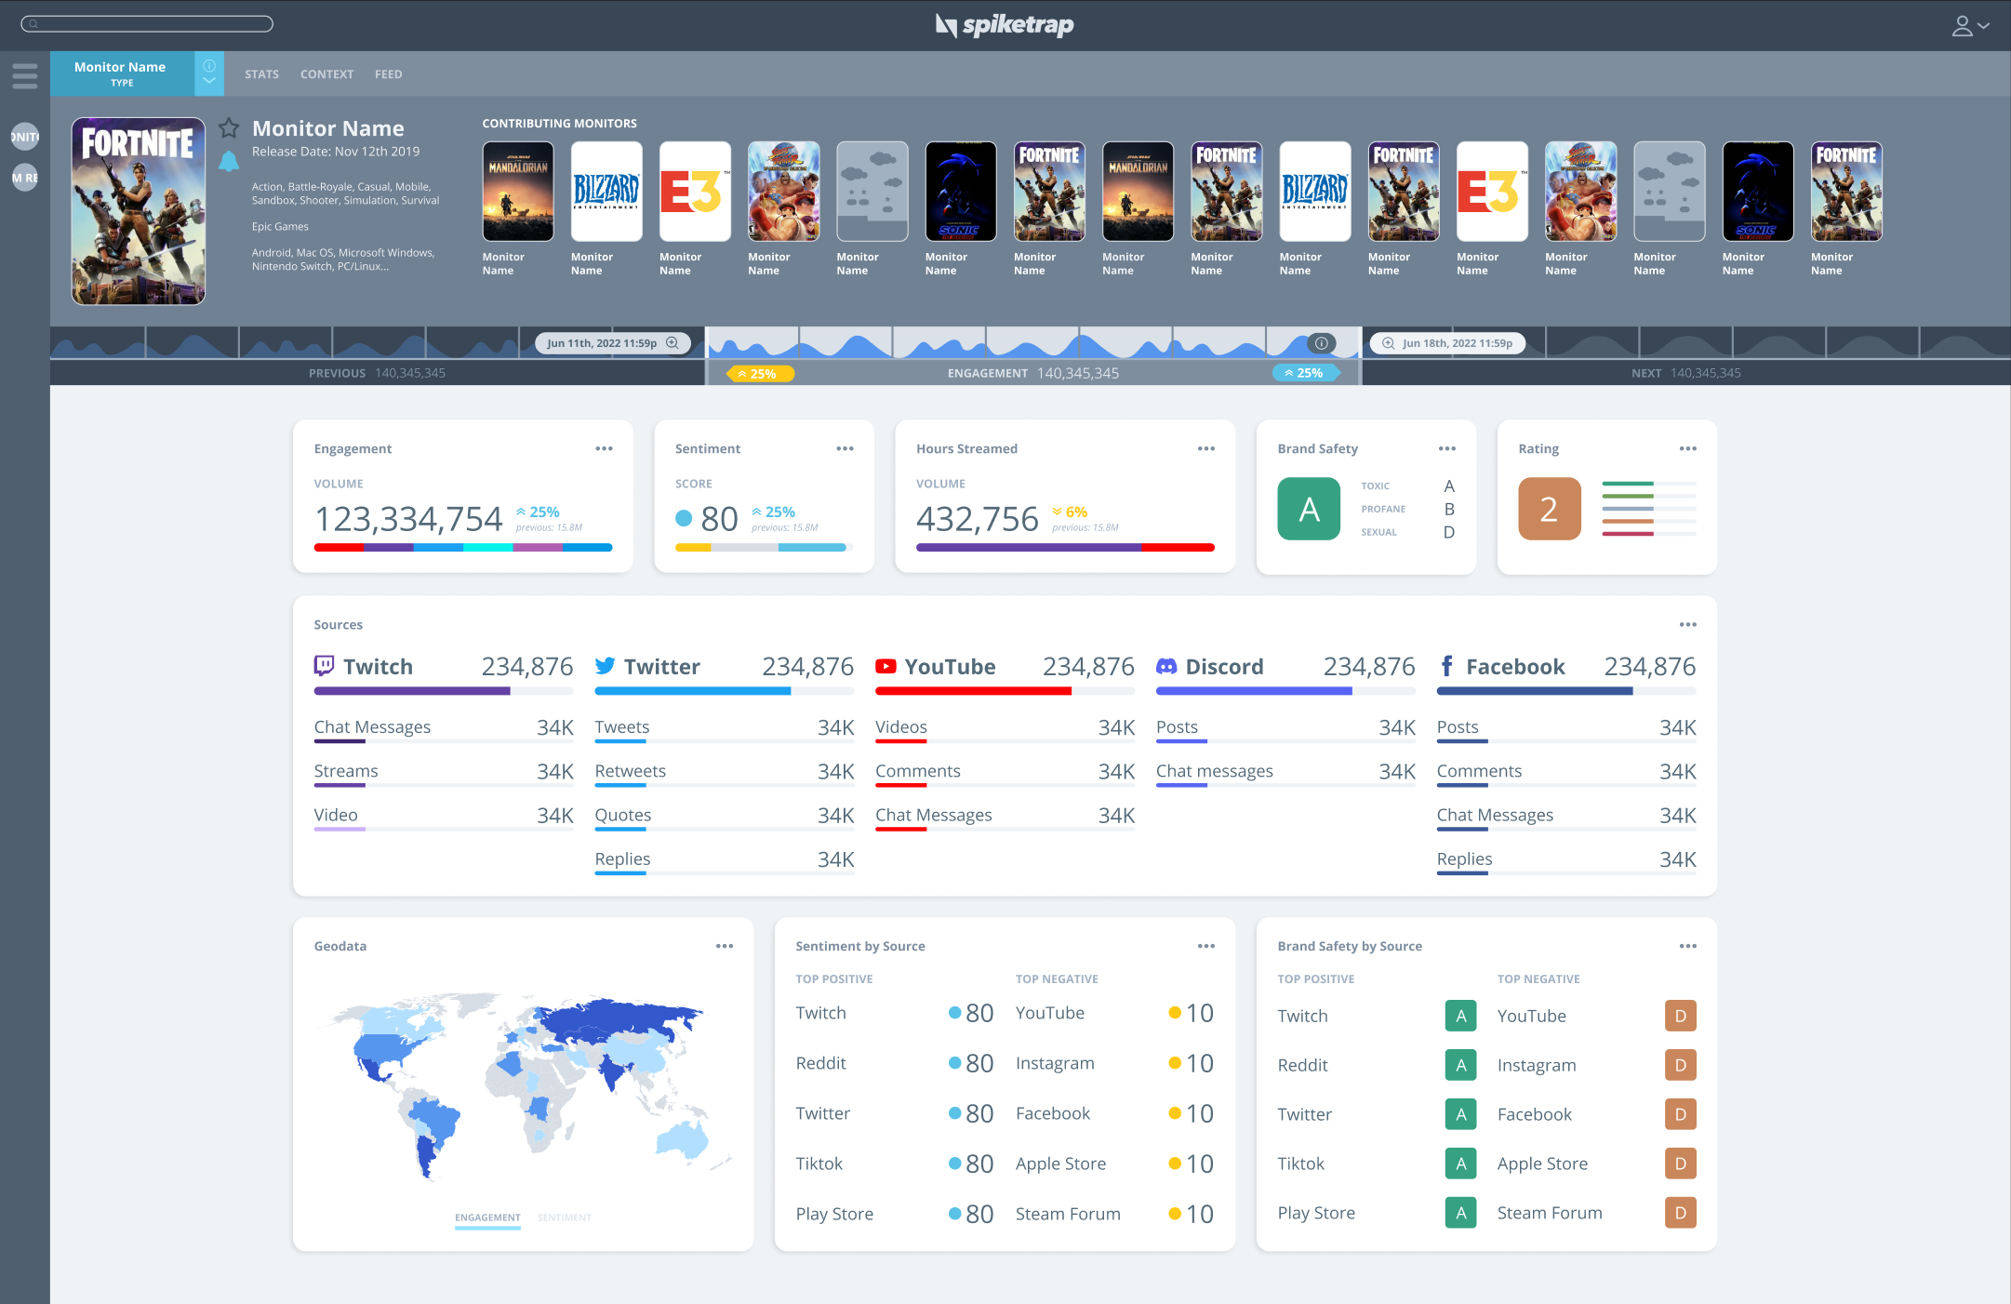Click the zoom icon beside Jun 18th date
This screenshot has height=1304, width=2011.
click(1388, 343)
